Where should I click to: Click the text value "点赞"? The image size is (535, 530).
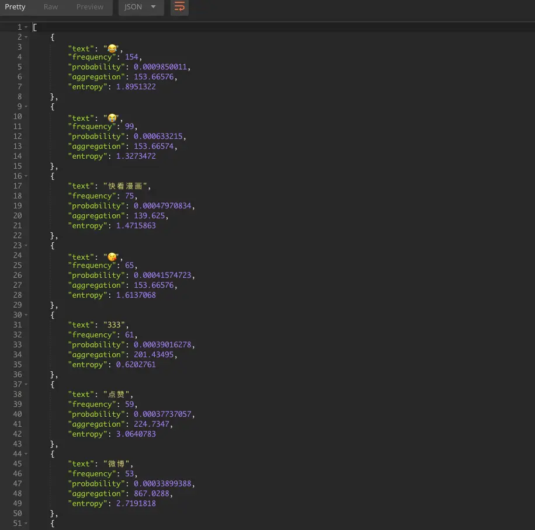click(x=116, y=394)
